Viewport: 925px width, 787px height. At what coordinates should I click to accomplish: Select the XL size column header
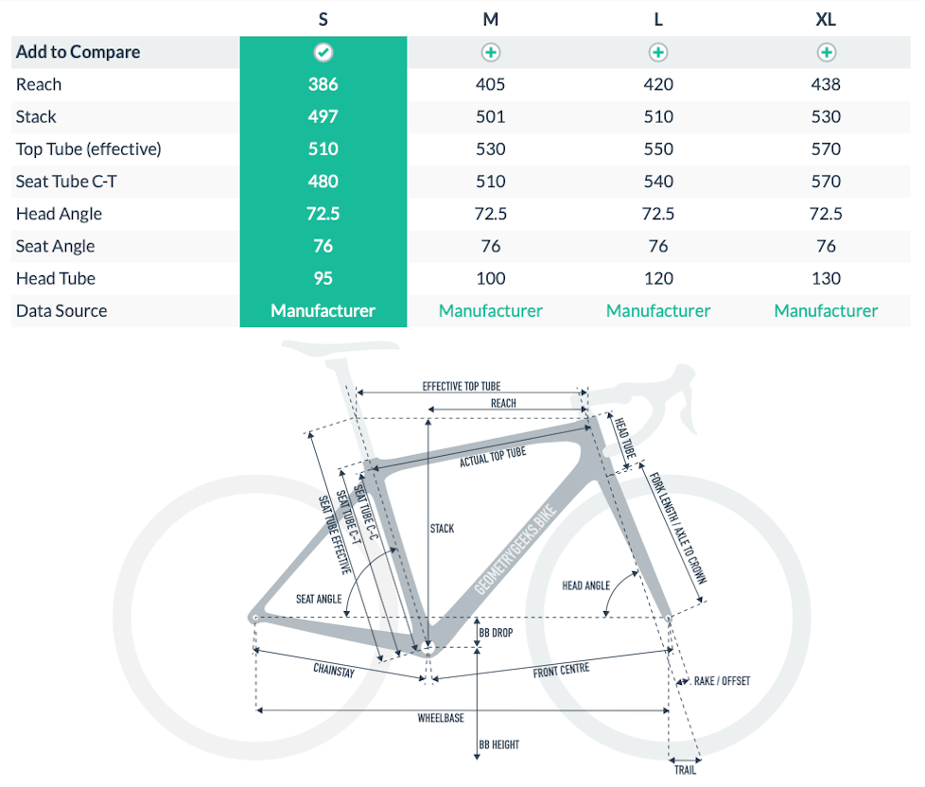pyautogui.click(x=826, y=19)
